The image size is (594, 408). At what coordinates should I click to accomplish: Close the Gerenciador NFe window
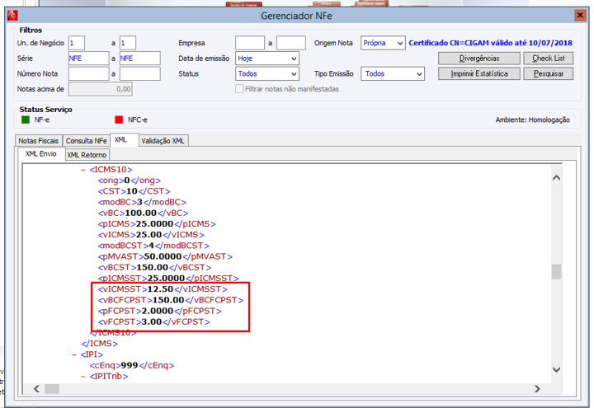click(580, 15)
